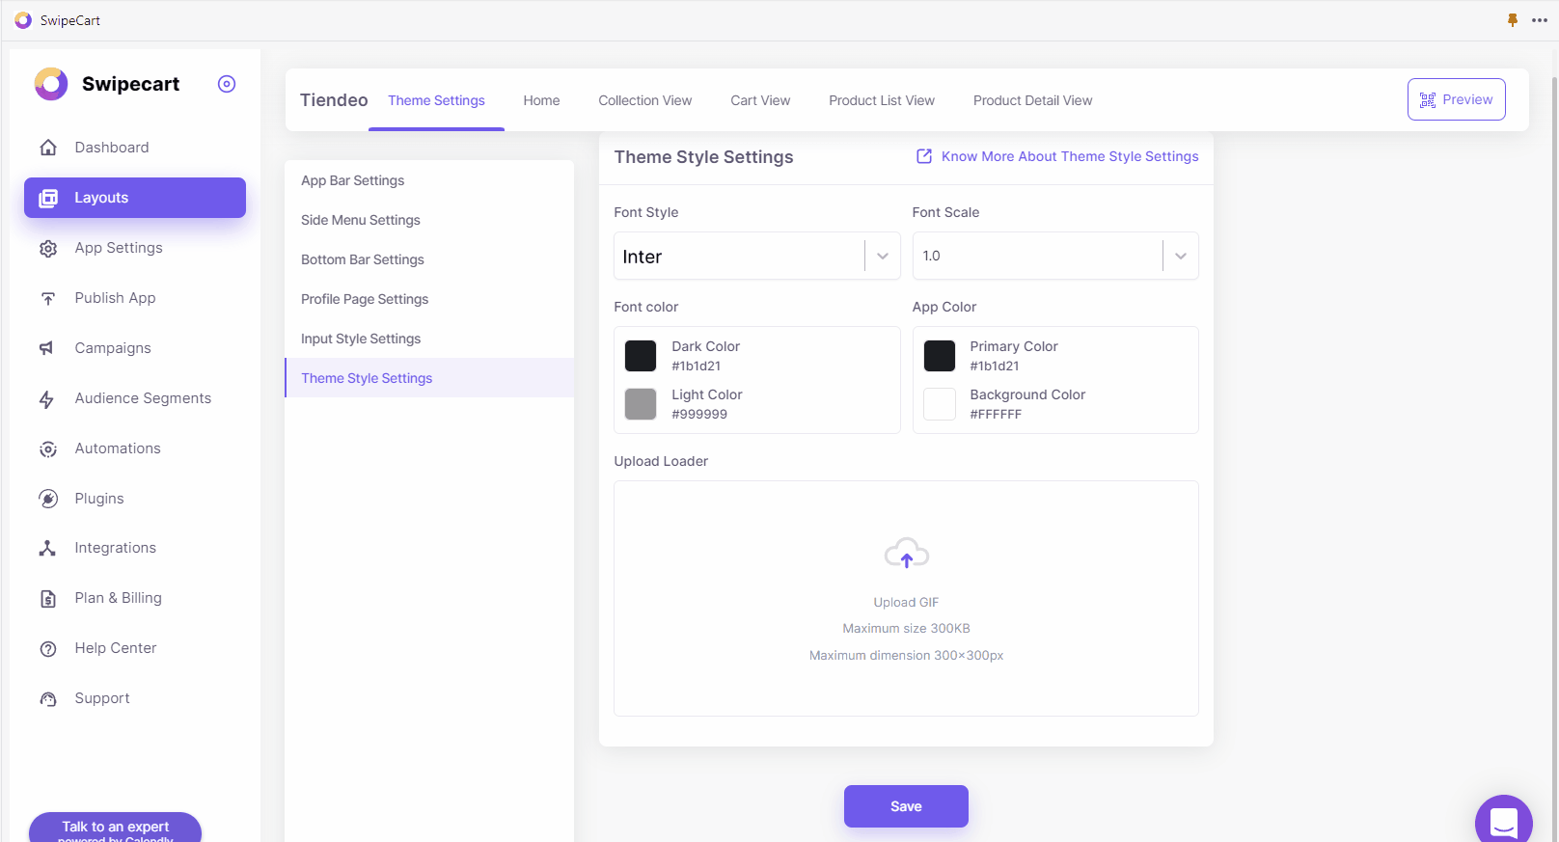The height and width of the screenshot is (842, 1559).
Task: Pick the Background Color white swatch
Action: [940, 404]
